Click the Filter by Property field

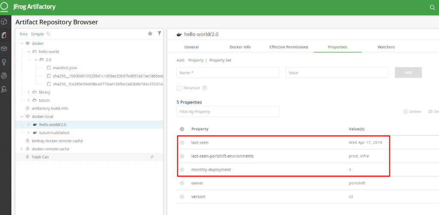click(x=228, y=112)
